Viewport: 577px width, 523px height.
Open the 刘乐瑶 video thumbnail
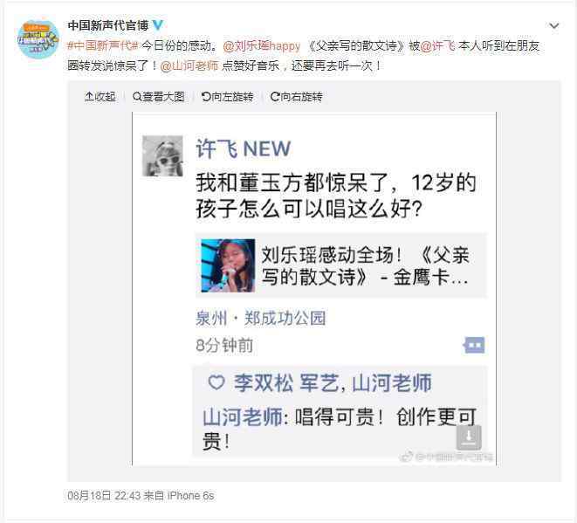[x=228, y=265]
